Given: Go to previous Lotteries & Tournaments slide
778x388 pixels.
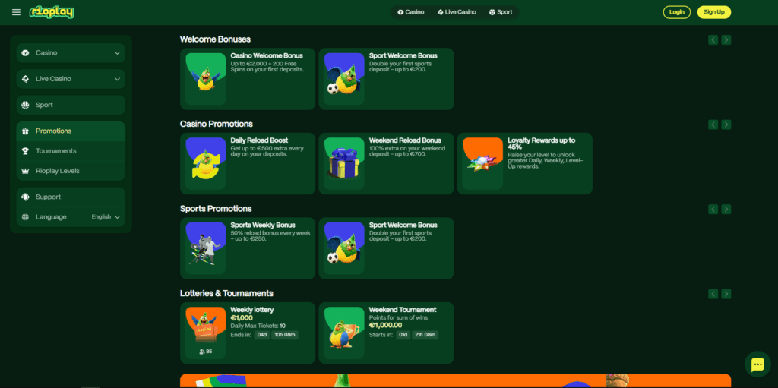Looking at the screenshot, I should (713, 294).
